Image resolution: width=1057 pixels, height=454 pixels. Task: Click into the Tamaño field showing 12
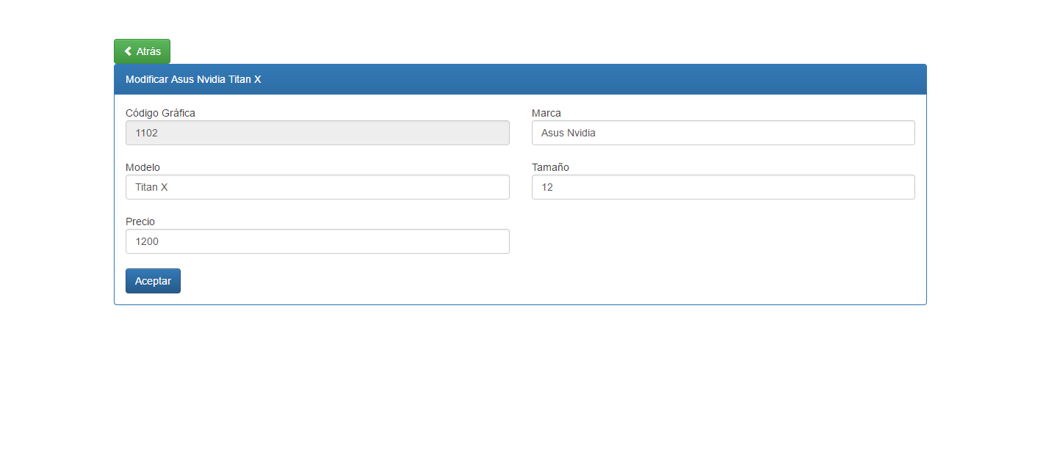[723, 187]
